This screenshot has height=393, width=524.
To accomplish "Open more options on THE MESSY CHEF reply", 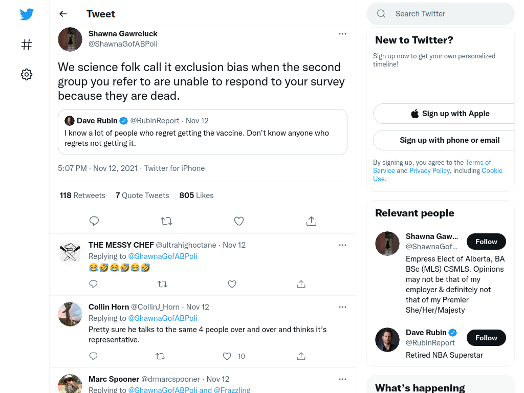I will point(342,245).
